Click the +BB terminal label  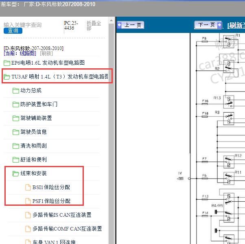tap(180, 179)
